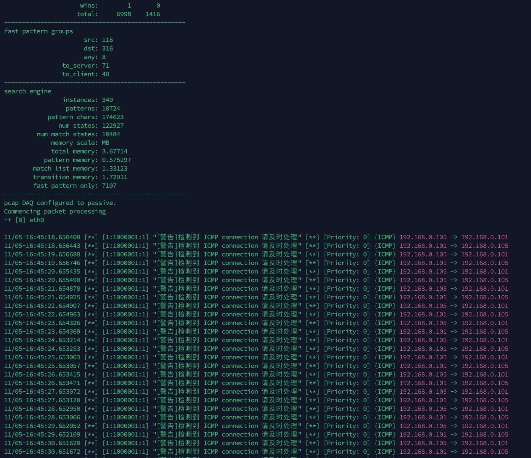The height and width of the screenshot is (458, 531).
Task: Select the num states value 122927
Action: [112, 125]
